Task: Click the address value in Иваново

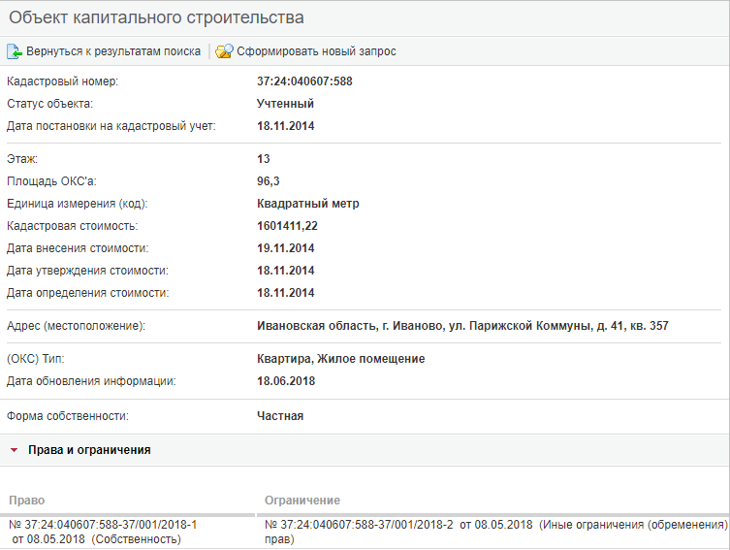Action: pyautogui.click(x=461, y=326)
